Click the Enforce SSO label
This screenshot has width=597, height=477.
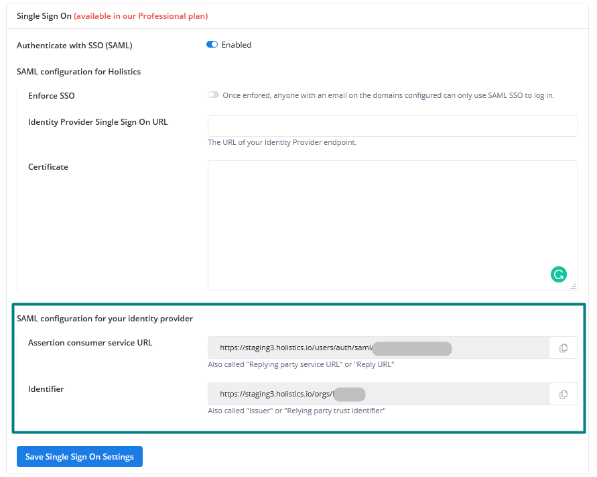tap(52, 96)
